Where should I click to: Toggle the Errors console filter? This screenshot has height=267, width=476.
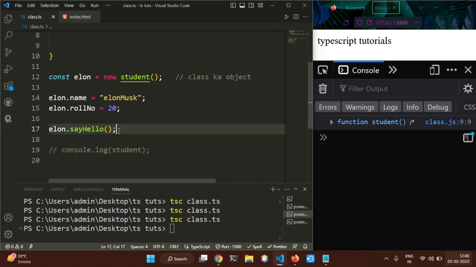[328, 107]
